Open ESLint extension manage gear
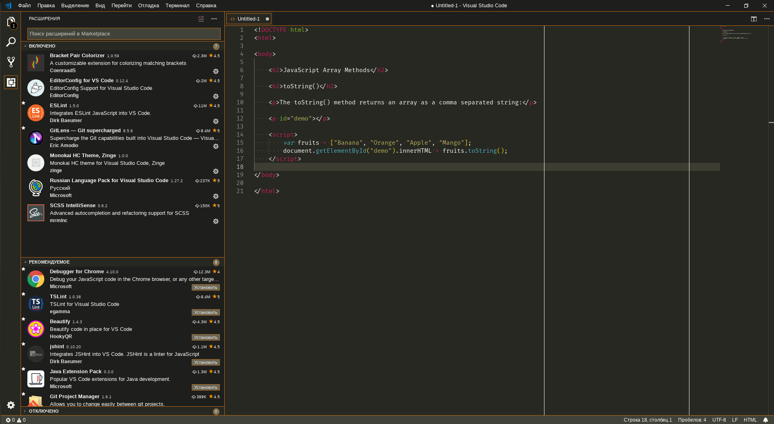Image resolution: width=774 pixels, height=424 pixels. tap(216, 121)
